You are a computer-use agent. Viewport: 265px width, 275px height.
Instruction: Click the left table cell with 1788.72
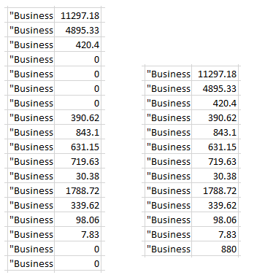coord(77,190)
